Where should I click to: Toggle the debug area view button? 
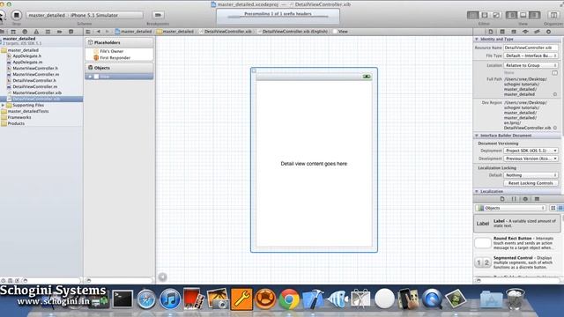click(x=523, y=15)
